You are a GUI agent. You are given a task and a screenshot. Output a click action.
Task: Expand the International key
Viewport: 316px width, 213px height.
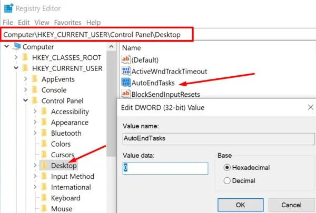(35, 187)
